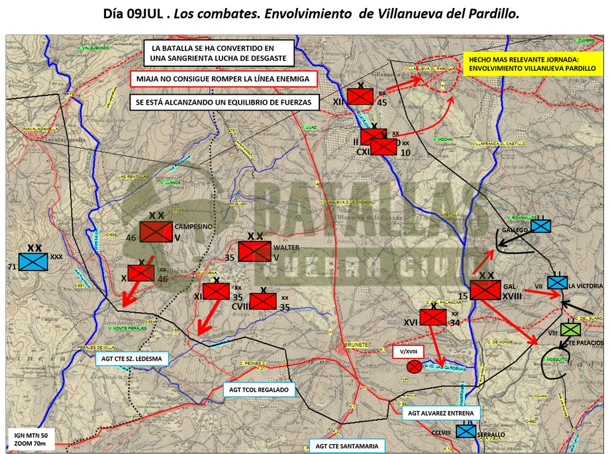This screenshot has width=610, height=454.
Task: Click the map title 'Día 09JUL. Los combates'
Action: click(311, 14)
